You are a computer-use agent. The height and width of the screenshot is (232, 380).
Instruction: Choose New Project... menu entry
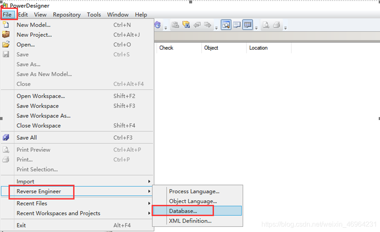(x=77, y=35)
